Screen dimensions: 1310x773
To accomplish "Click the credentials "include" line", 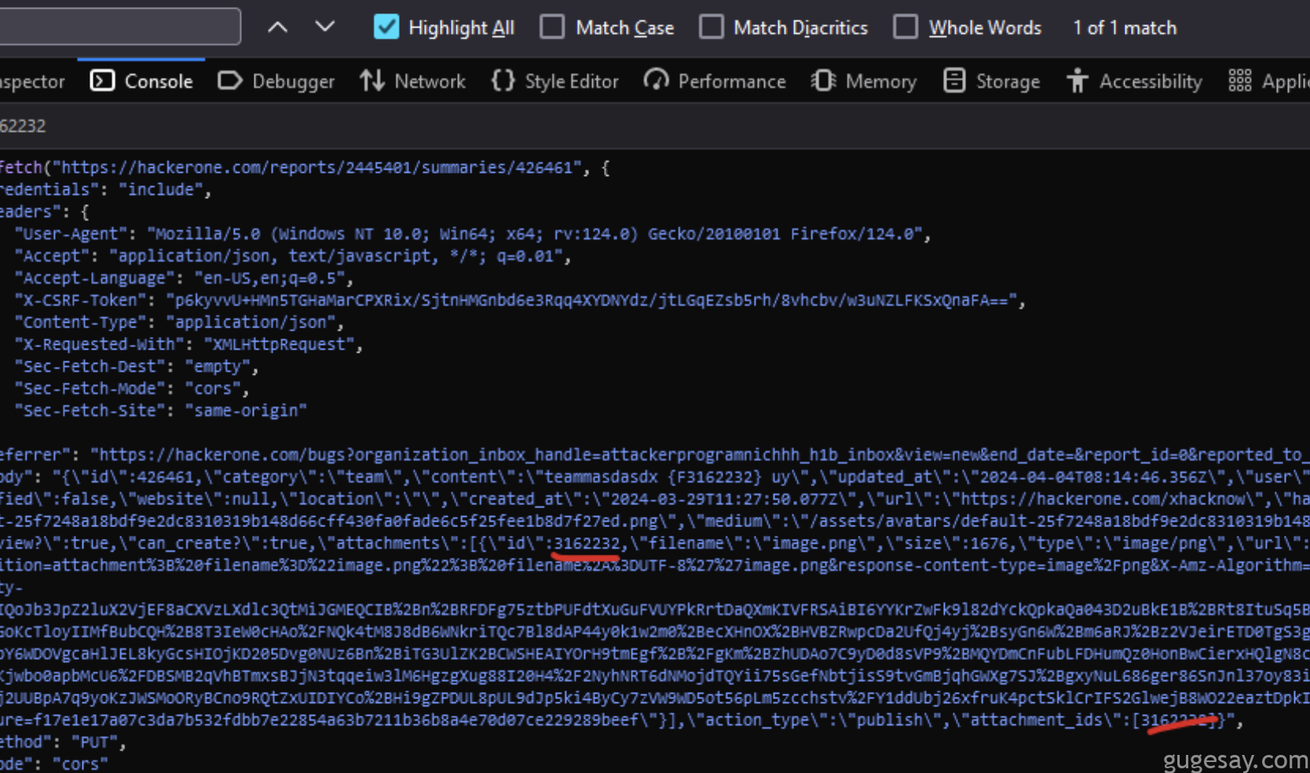I will 106,189.
